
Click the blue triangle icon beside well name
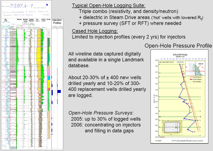(x=47, y=5)
